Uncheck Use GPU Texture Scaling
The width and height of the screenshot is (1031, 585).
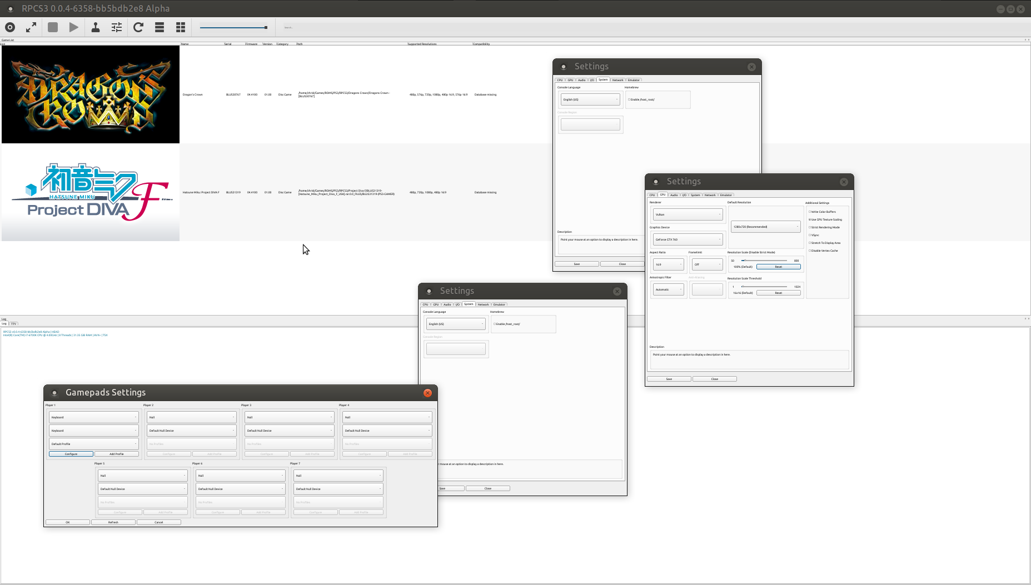[810, 219]
